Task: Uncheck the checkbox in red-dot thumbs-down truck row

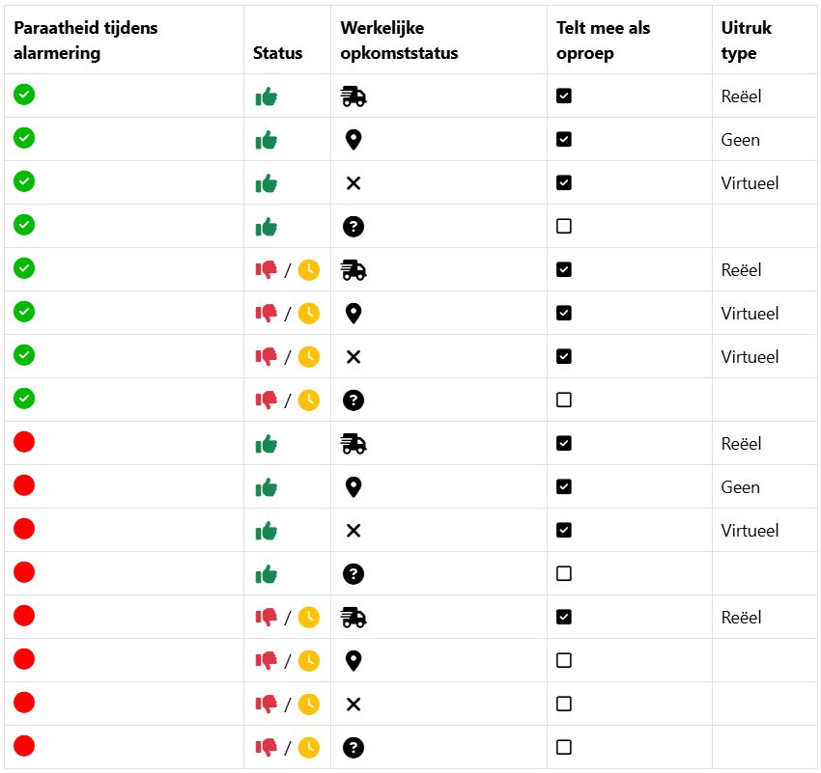Action: tap(564, 618)
